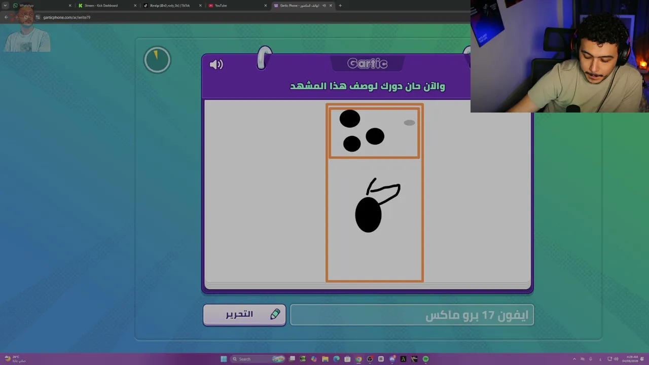649x365 pixels.
Task: Close the YouTube tab
Action: [265, 6]
